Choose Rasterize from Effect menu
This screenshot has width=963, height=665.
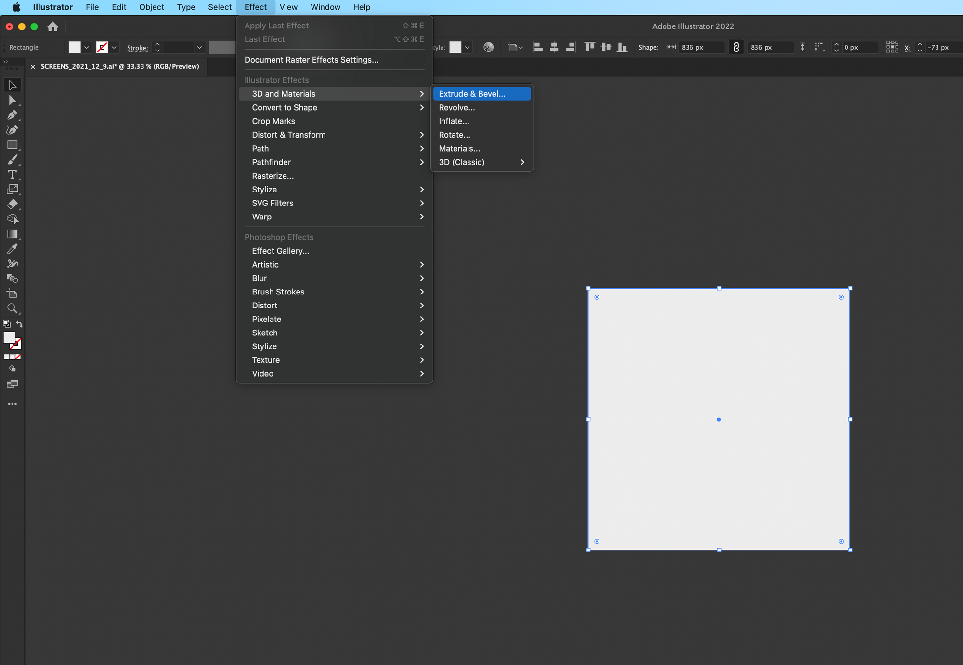click(x=335, y=176)
